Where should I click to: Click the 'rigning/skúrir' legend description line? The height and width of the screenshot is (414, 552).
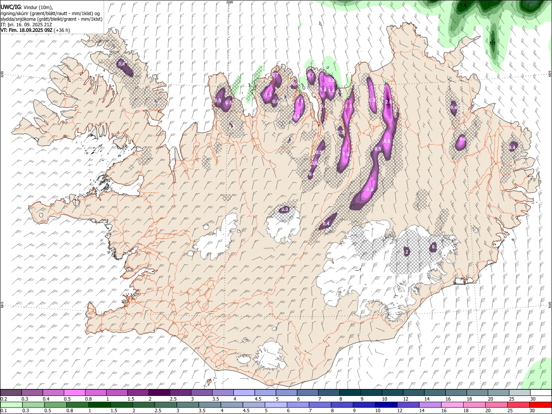click(50, 13)
